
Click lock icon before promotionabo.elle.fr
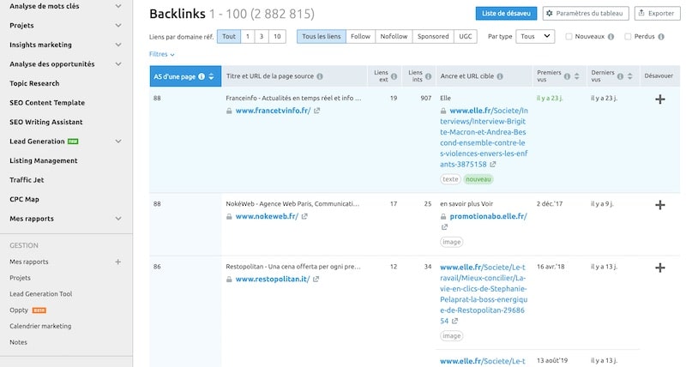coord(443,217)
